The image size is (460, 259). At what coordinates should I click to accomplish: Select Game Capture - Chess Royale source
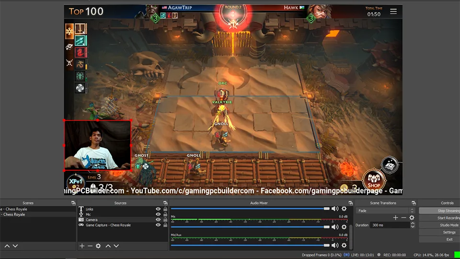coord(122,225)
